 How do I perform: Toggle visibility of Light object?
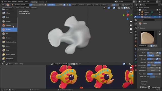tap(160, 15)
